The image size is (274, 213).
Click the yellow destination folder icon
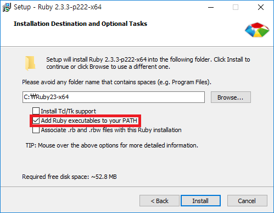point(30,63)
